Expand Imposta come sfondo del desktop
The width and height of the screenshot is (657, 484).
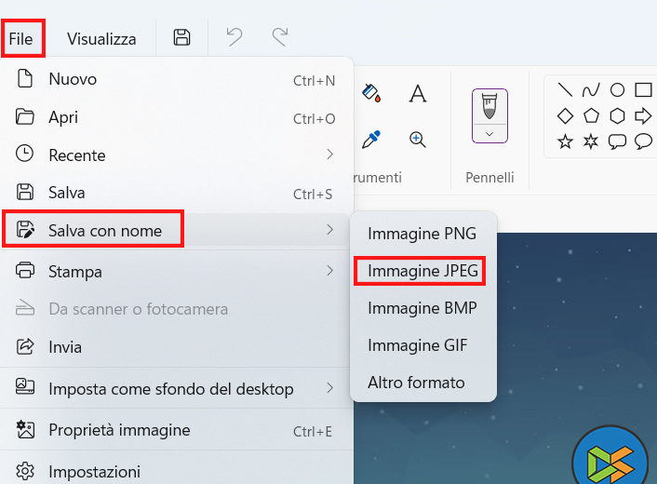coord(176,388)
